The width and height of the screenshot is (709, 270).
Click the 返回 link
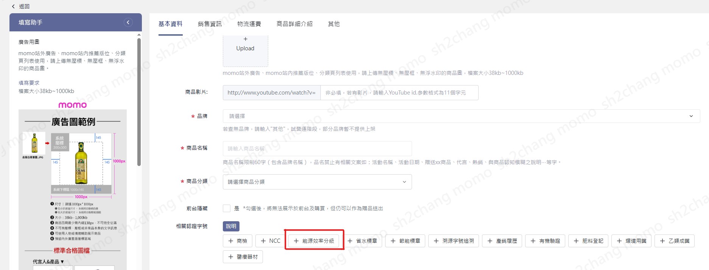(24, 6)
